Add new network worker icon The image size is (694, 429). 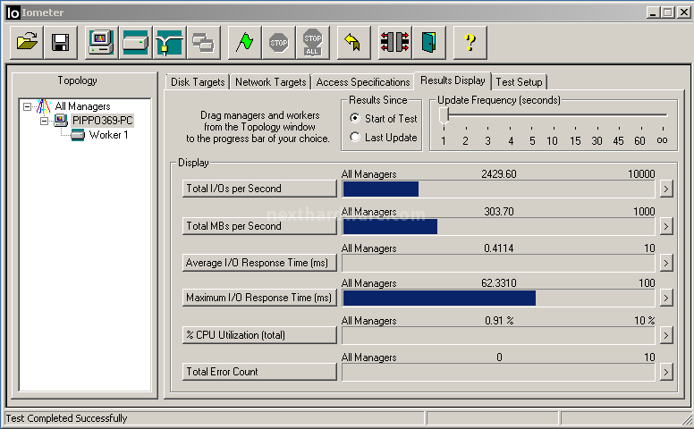pos(170,43)
